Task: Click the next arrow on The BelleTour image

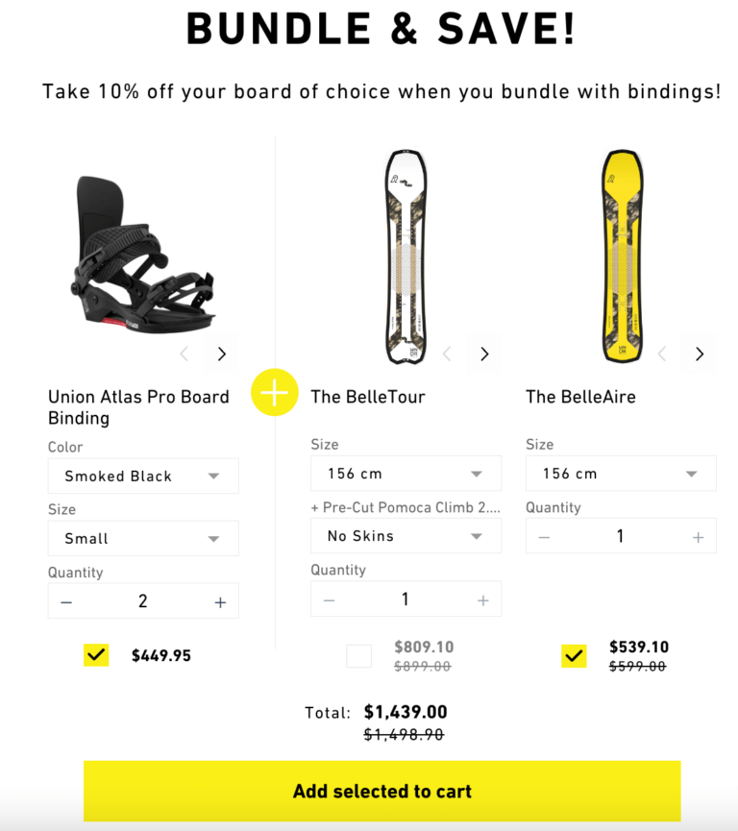Action: (x=483, y=354)
